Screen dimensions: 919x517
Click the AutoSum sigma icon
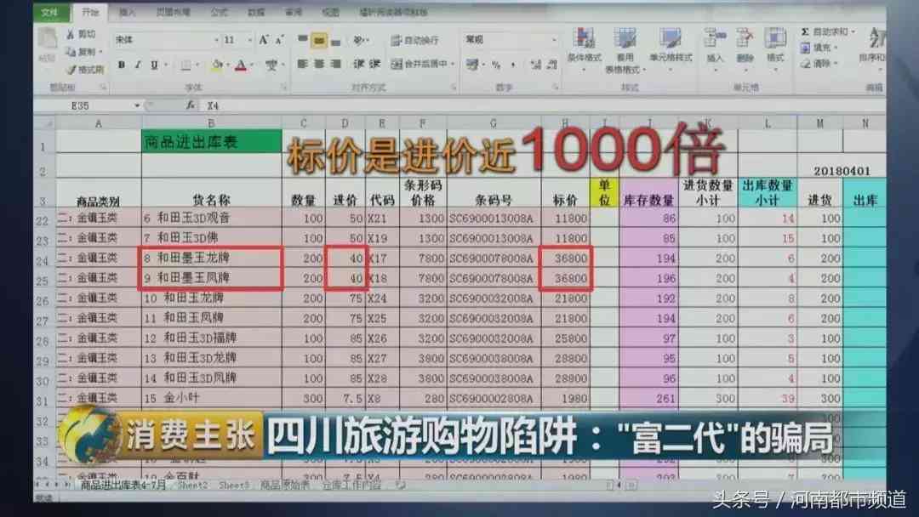point(805,31)
